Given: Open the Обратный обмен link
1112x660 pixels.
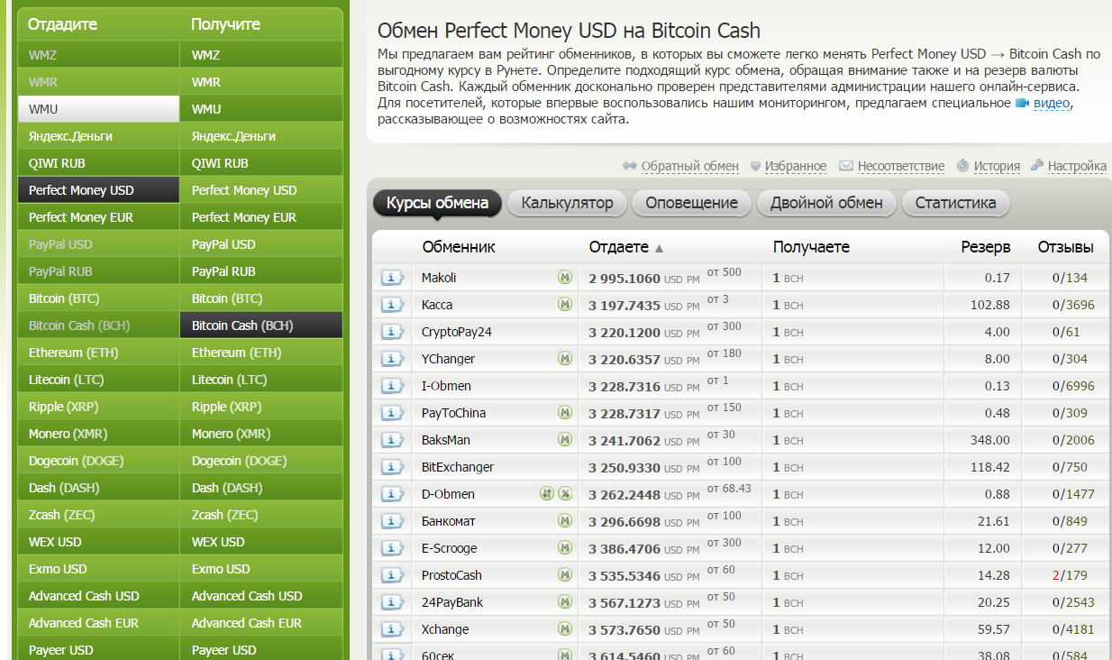Looking at the screenshot, I should coord(689,166).
